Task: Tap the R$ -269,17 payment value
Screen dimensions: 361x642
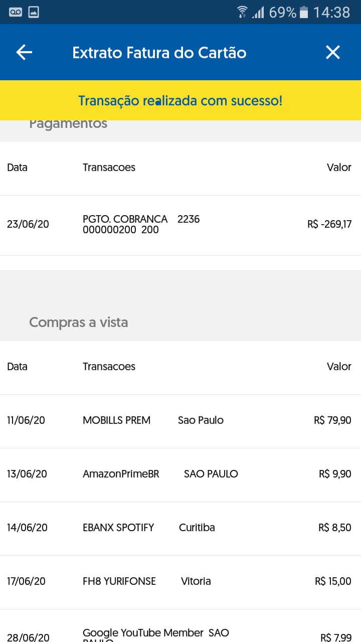Action: (x=329, y=224)
